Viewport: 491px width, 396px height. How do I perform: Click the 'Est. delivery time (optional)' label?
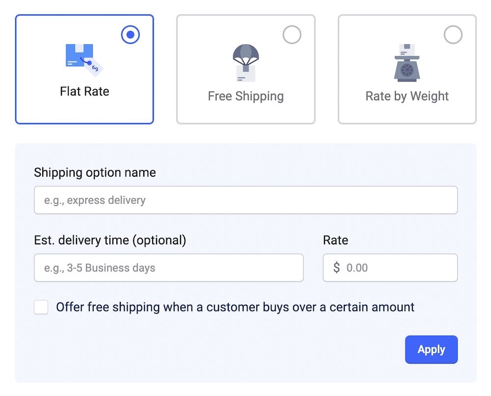pyautogui.click(x=110, y=240)
